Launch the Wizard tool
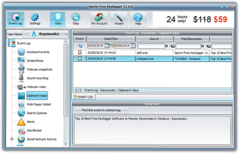 pyautogui.click(x=118, y=19)
